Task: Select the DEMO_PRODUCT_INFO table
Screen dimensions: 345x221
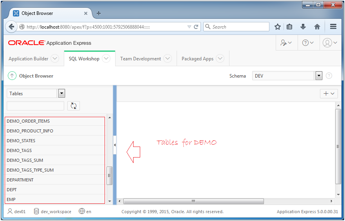Action: [x=55, y=131]
